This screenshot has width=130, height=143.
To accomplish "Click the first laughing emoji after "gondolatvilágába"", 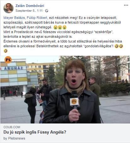I will click(116, 46).
